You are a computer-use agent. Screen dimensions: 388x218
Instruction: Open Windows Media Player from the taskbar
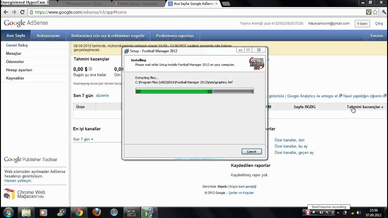(x=44, y=213)
